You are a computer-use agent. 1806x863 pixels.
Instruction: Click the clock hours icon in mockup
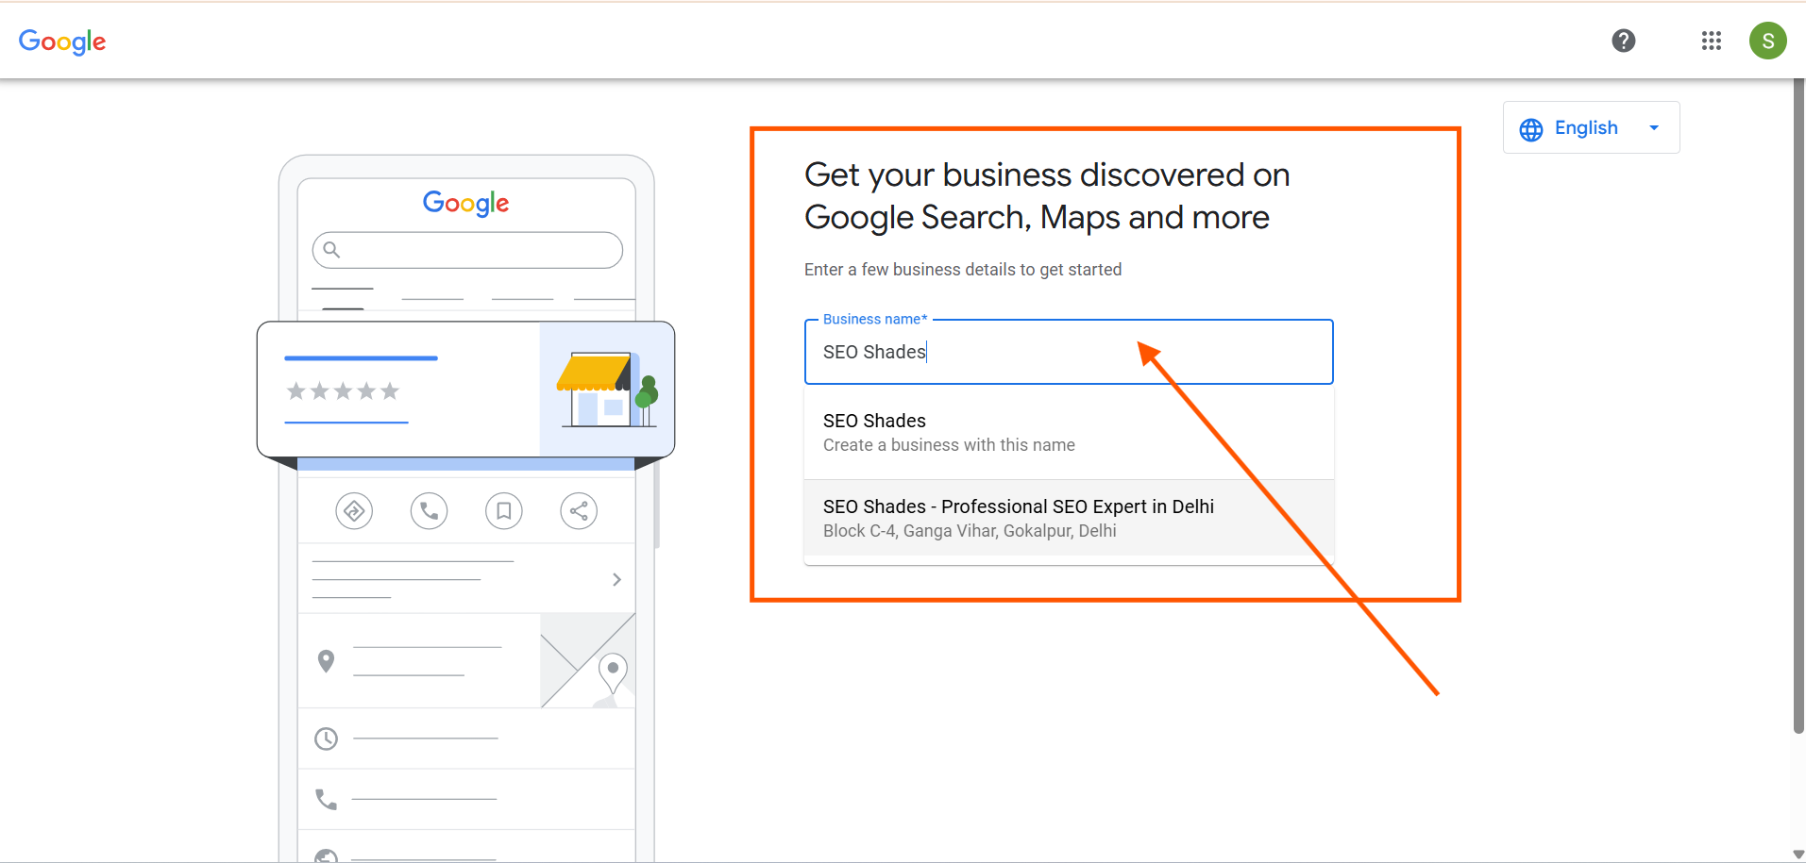(326, 739)
